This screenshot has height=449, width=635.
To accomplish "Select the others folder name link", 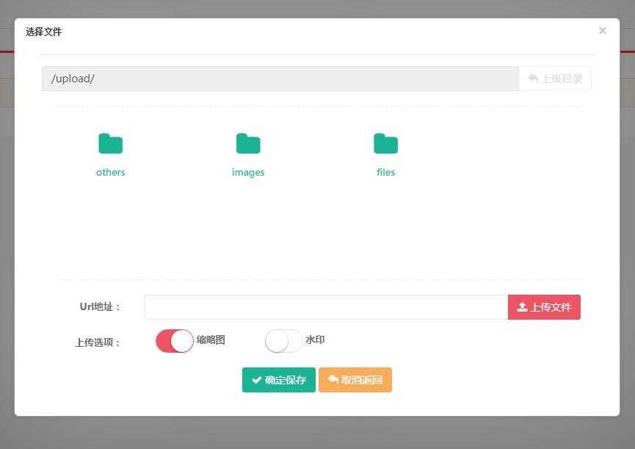I will (111, 172).
